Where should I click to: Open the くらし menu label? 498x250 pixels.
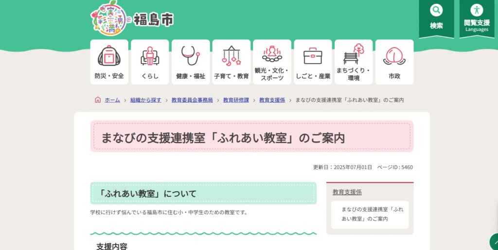pyautogui.click(x=150, y=76)
